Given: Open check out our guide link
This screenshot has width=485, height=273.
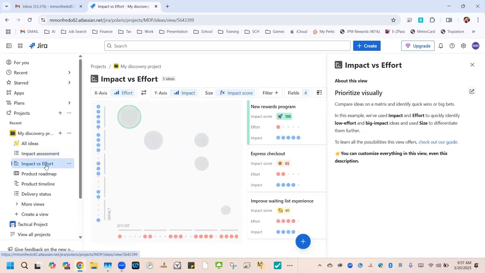Looking at the screenshot, I should (x=438, y=142).
